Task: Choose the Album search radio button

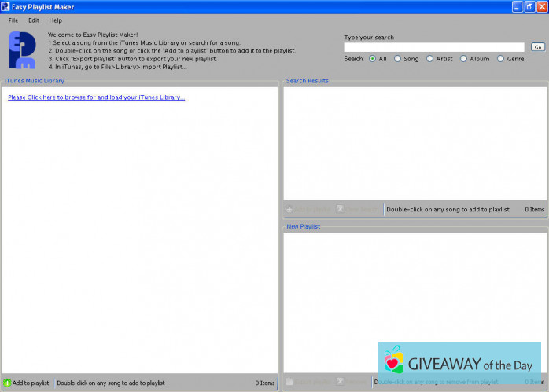Action: 463,58
